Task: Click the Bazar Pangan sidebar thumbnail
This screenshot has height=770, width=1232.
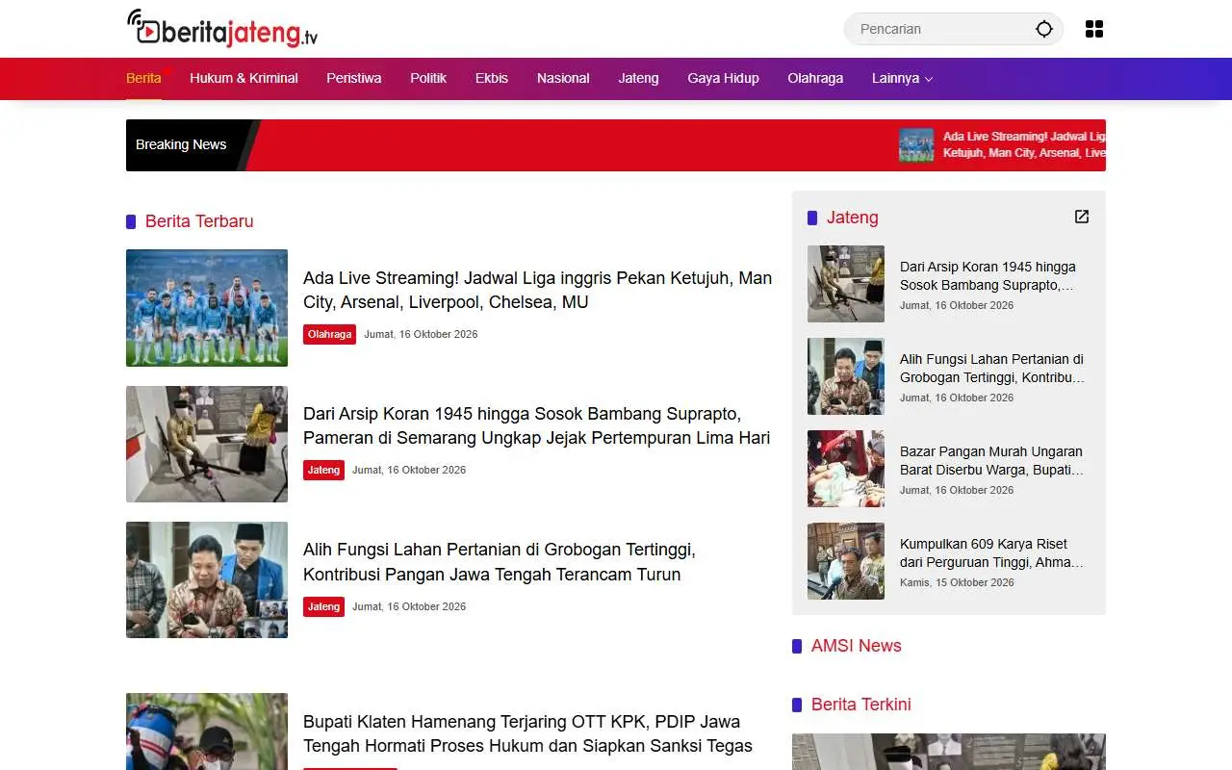Action: [x=846, y=469]
